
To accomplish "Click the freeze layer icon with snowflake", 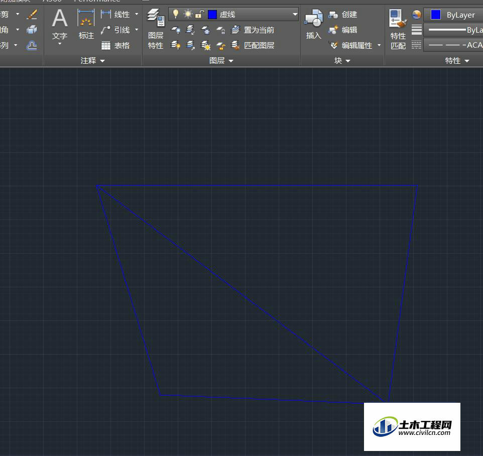I will click(205, 30).
